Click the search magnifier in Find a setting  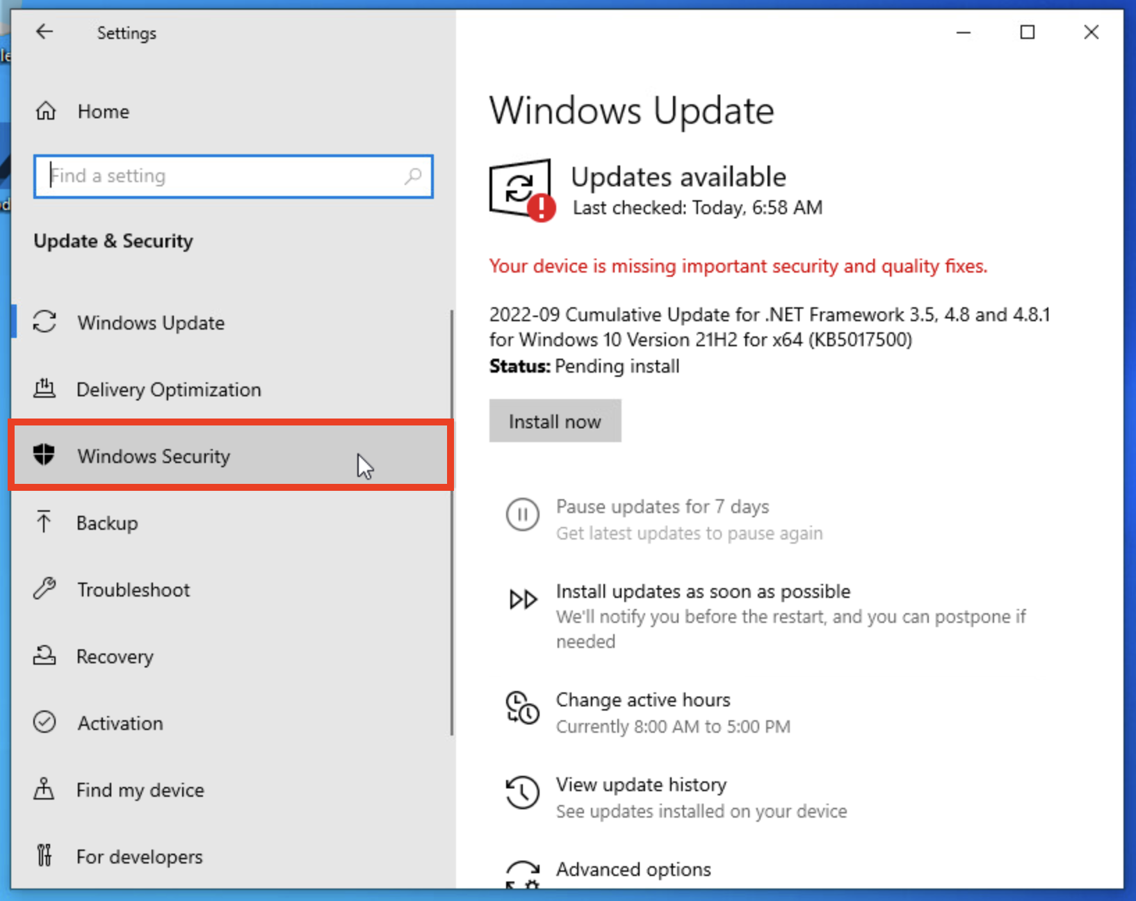pos(413,176)
